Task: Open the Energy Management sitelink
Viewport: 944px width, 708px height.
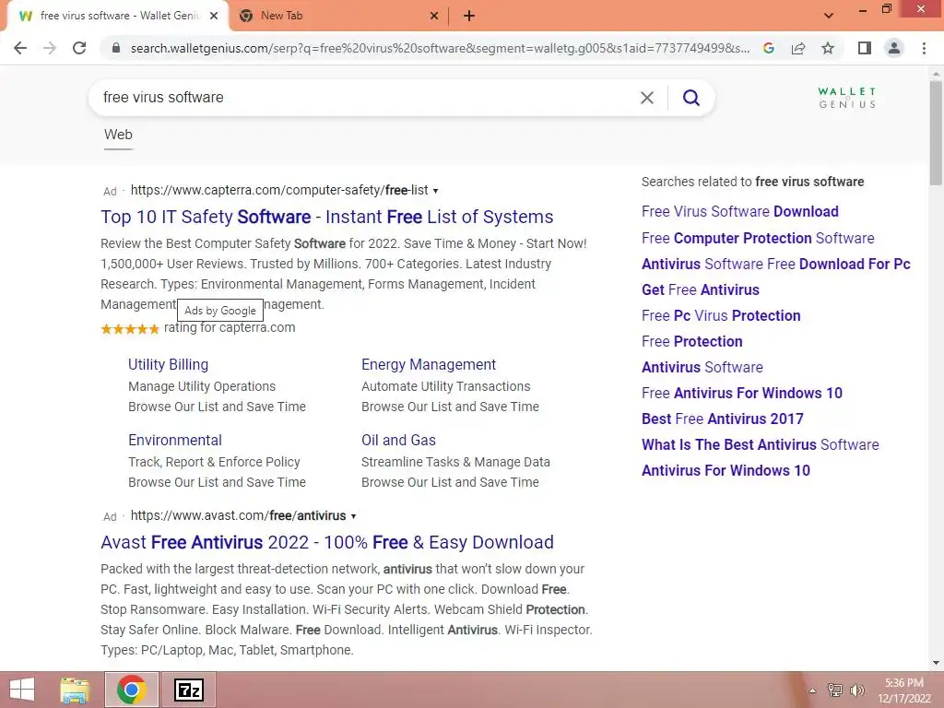Action: coord(429,365)
